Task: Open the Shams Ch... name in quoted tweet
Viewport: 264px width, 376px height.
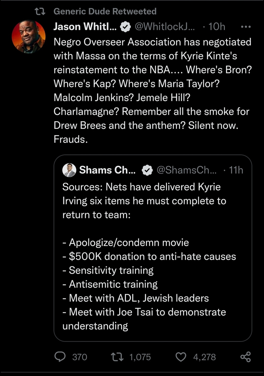Action: tap(107, 170)
